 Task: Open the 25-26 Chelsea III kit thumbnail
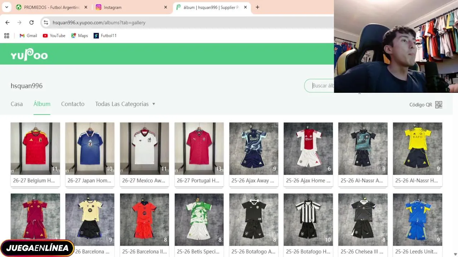pyautogui.click(x=363, y=220)
